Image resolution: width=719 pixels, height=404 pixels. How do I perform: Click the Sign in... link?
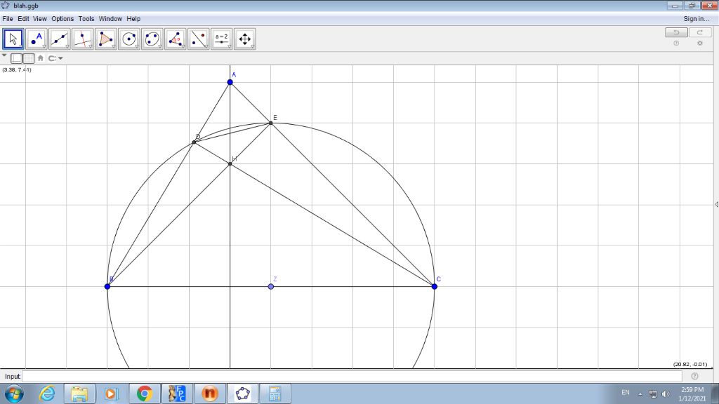[x=696, y=19]
